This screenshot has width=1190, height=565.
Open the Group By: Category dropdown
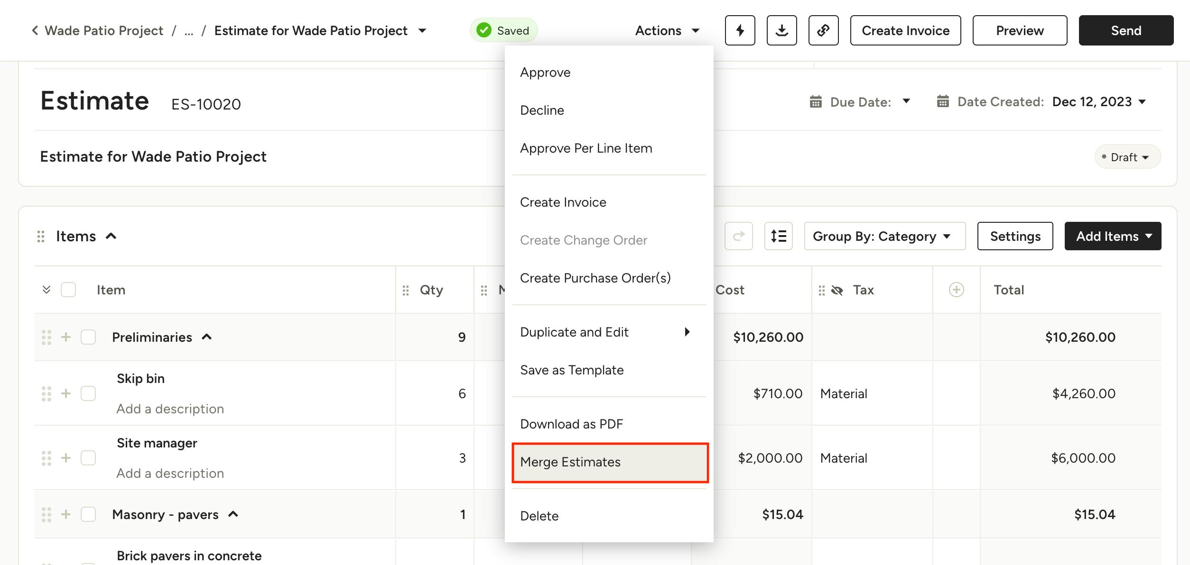(x=884, y=236)
